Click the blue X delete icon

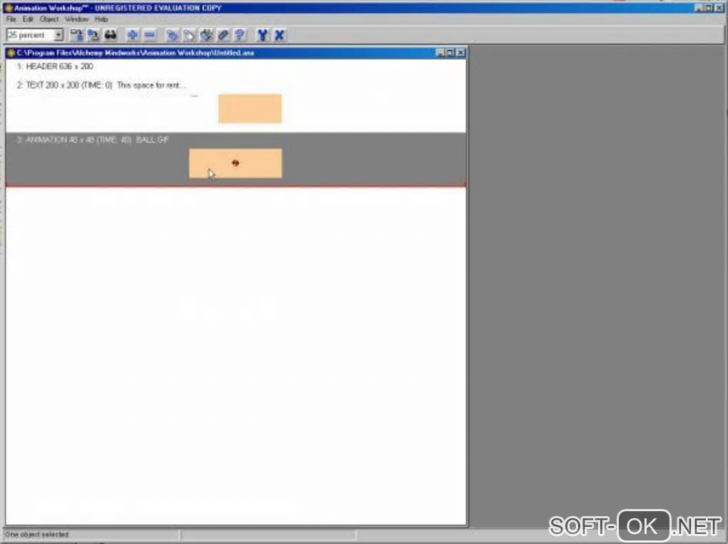click(x=279, y=35)
